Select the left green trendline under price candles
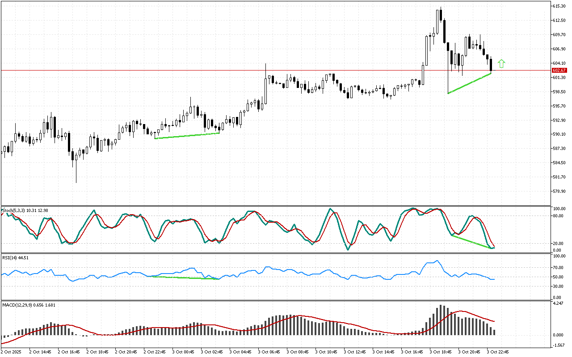 click(187, 136)
